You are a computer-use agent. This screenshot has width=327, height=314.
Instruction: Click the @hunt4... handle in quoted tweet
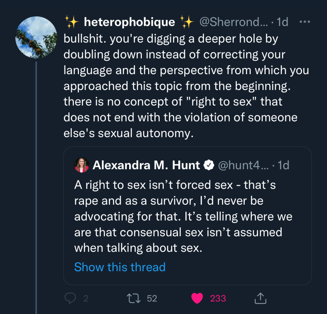243,165
